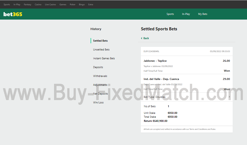Image resolution: width=247 pixels, height=145 pixels.
Task: Click the Bet Type: Doubles row
Action: click(187, 97)
